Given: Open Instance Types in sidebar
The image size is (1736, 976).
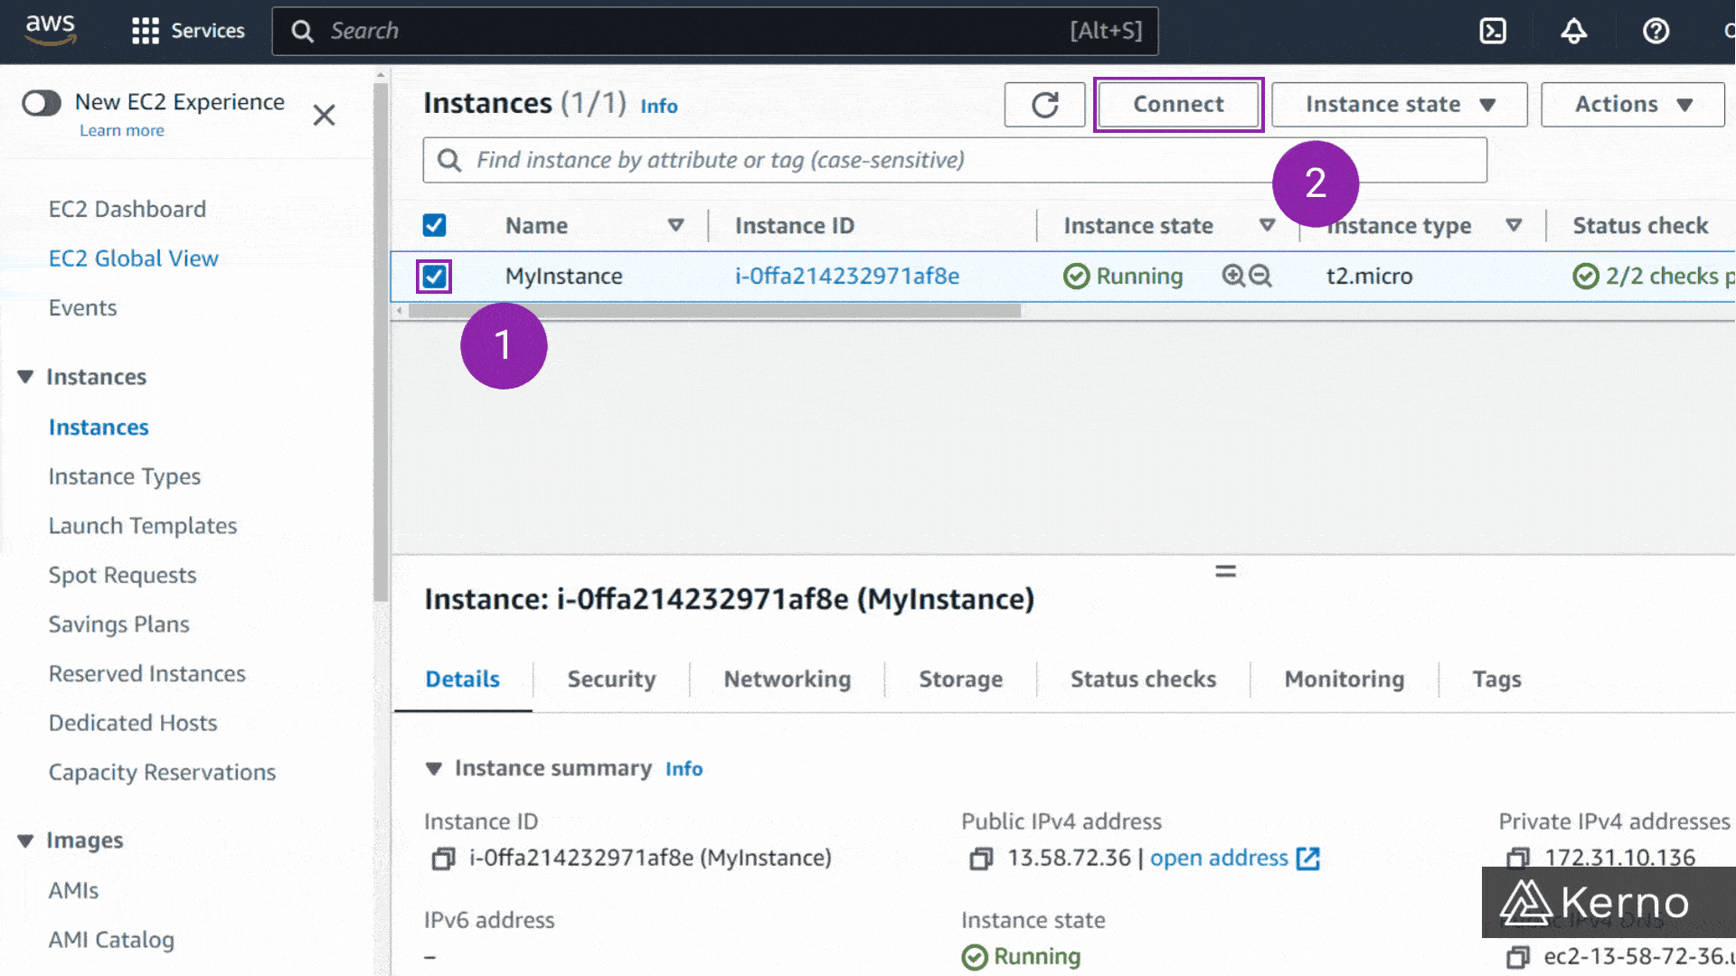Looking at the screenshot, I should 125,477.
